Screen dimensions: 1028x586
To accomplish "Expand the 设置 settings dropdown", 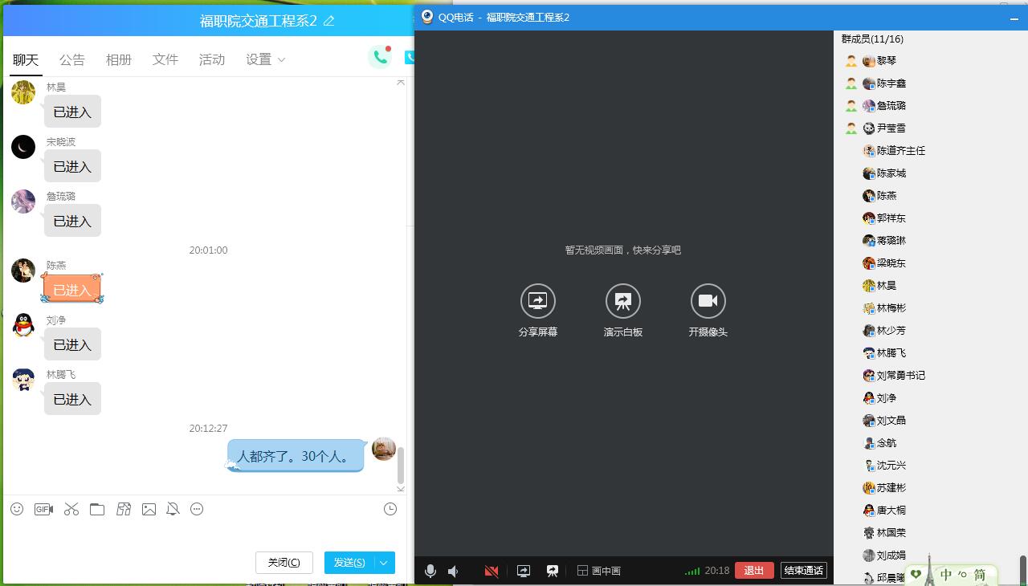I will (x=265, y=59).
